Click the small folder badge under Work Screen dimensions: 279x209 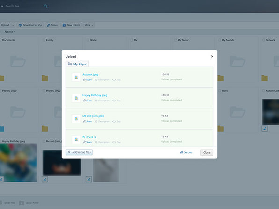[220, 129]
